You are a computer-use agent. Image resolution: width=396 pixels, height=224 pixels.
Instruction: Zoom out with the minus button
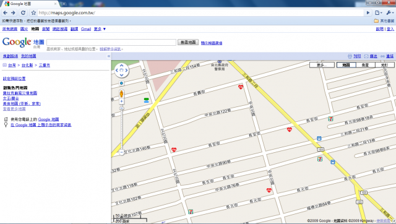(x=121, y=152)
